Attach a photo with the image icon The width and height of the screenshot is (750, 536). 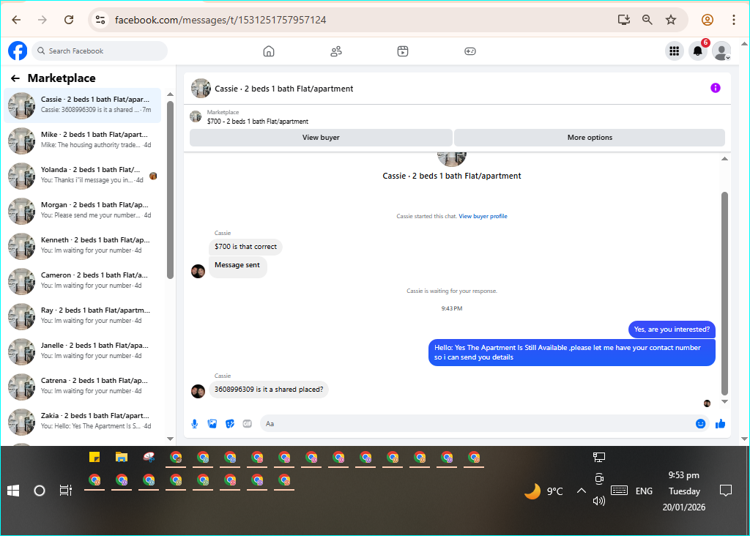coord(212,424)
